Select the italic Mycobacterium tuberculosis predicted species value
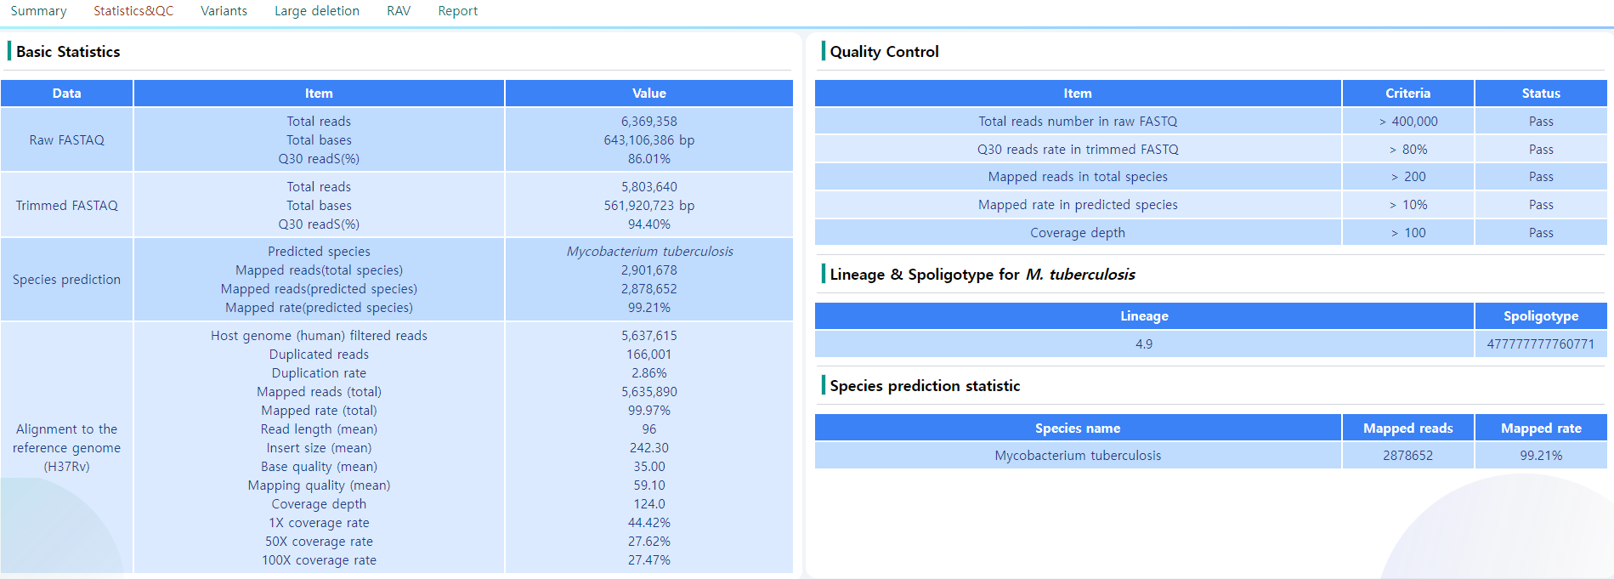1614x579 pixels. point(649,252)
